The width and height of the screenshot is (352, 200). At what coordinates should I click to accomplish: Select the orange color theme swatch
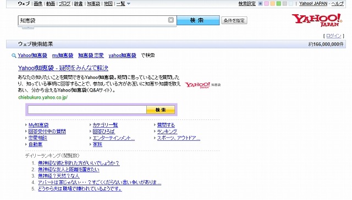[273, 4]
